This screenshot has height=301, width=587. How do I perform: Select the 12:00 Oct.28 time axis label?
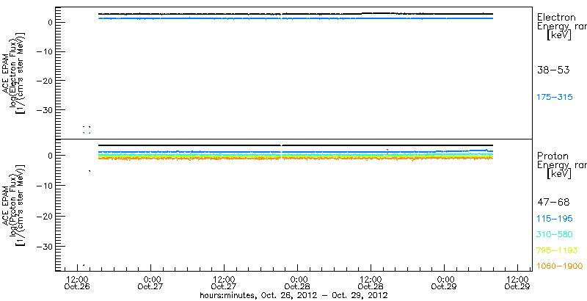tap(371, 283)
